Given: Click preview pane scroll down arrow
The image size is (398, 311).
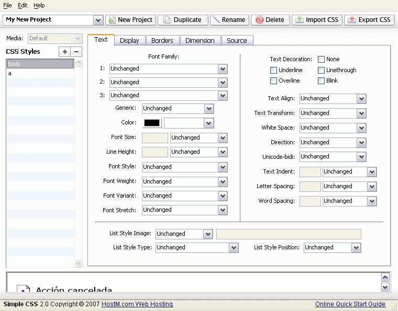Looking at the screenshot, I should point(385,287).
